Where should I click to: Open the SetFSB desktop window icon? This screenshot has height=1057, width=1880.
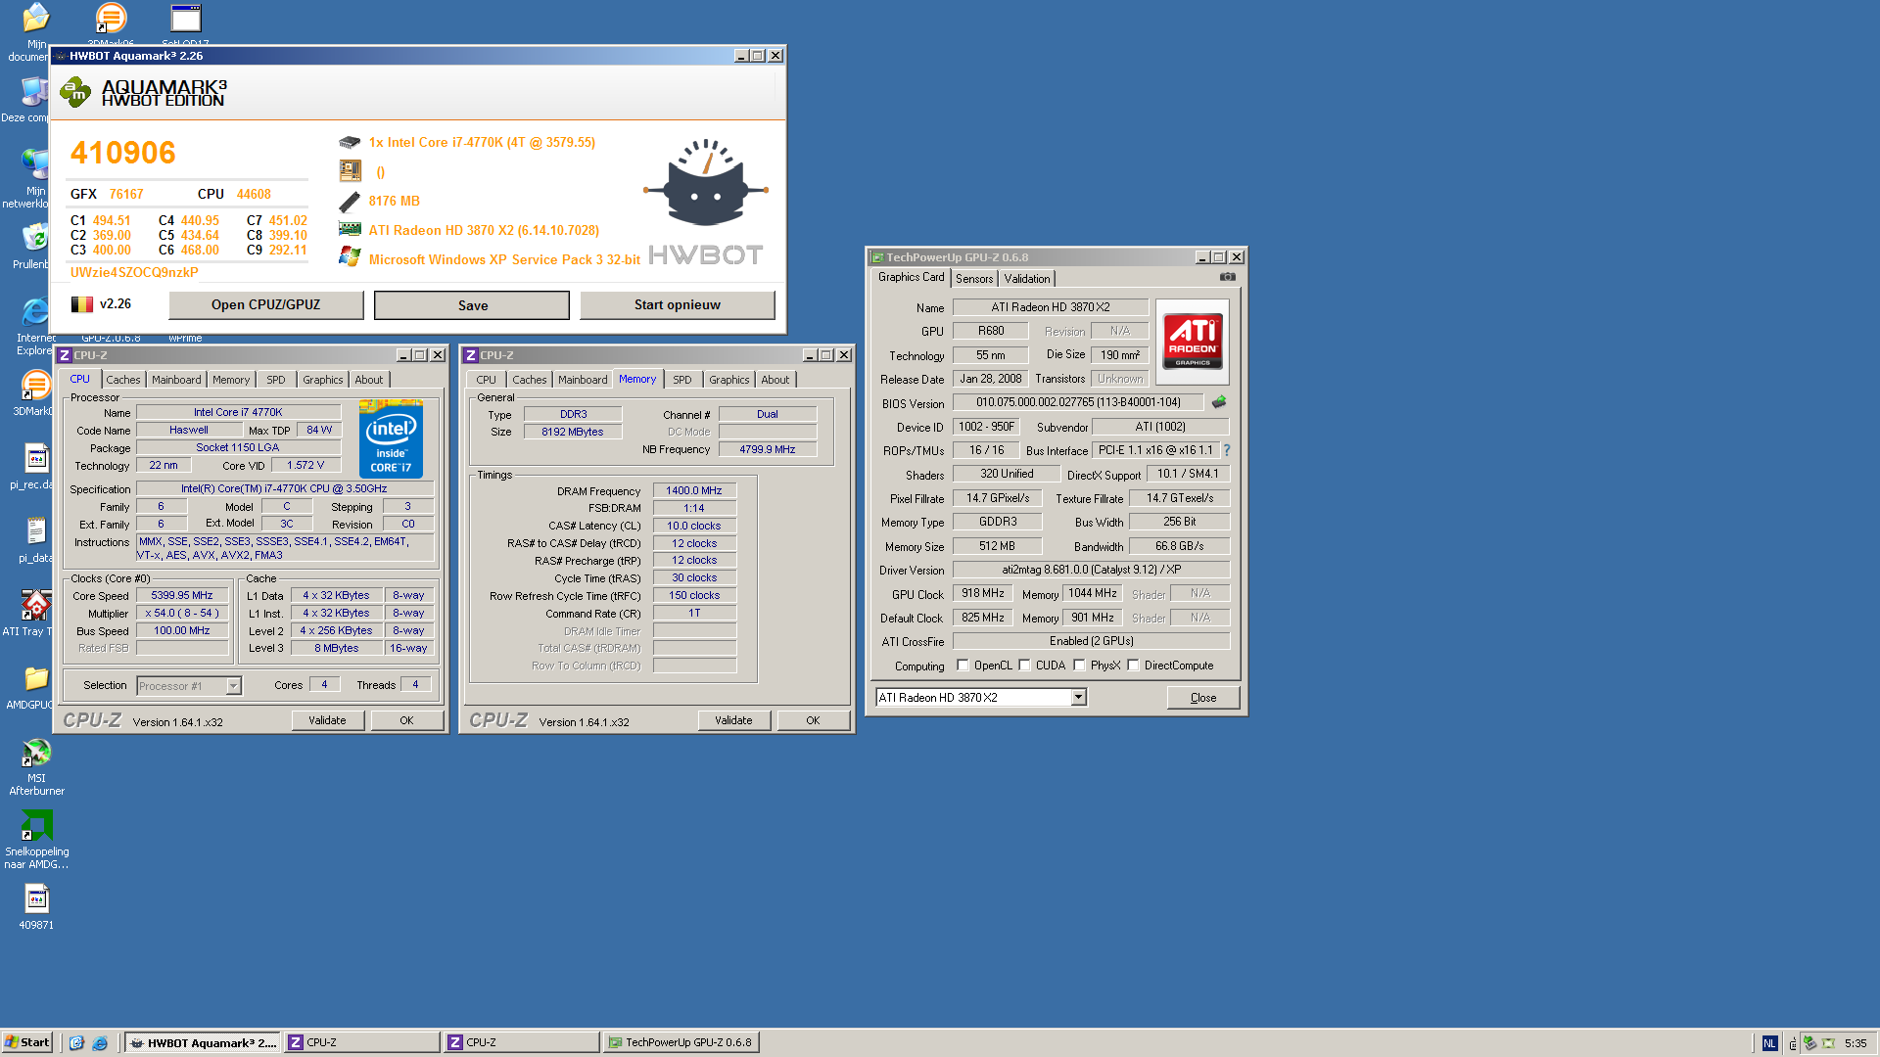[185, 18]
